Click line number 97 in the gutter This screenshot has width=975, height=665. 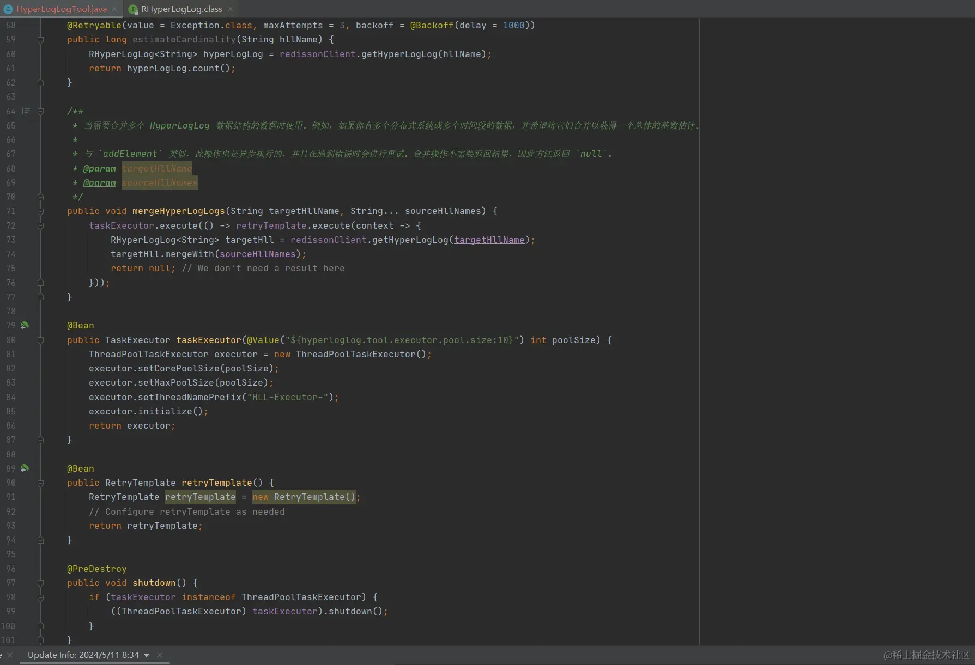pyautogui.click(x=11, y=583)
